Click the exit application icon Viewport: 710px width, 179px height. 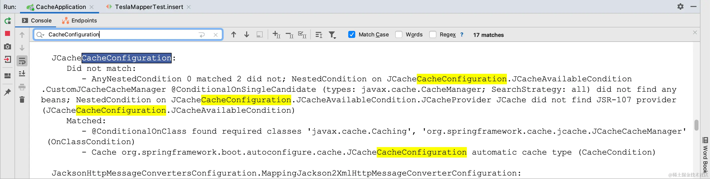pyautogui.click(x=8, y=59)
